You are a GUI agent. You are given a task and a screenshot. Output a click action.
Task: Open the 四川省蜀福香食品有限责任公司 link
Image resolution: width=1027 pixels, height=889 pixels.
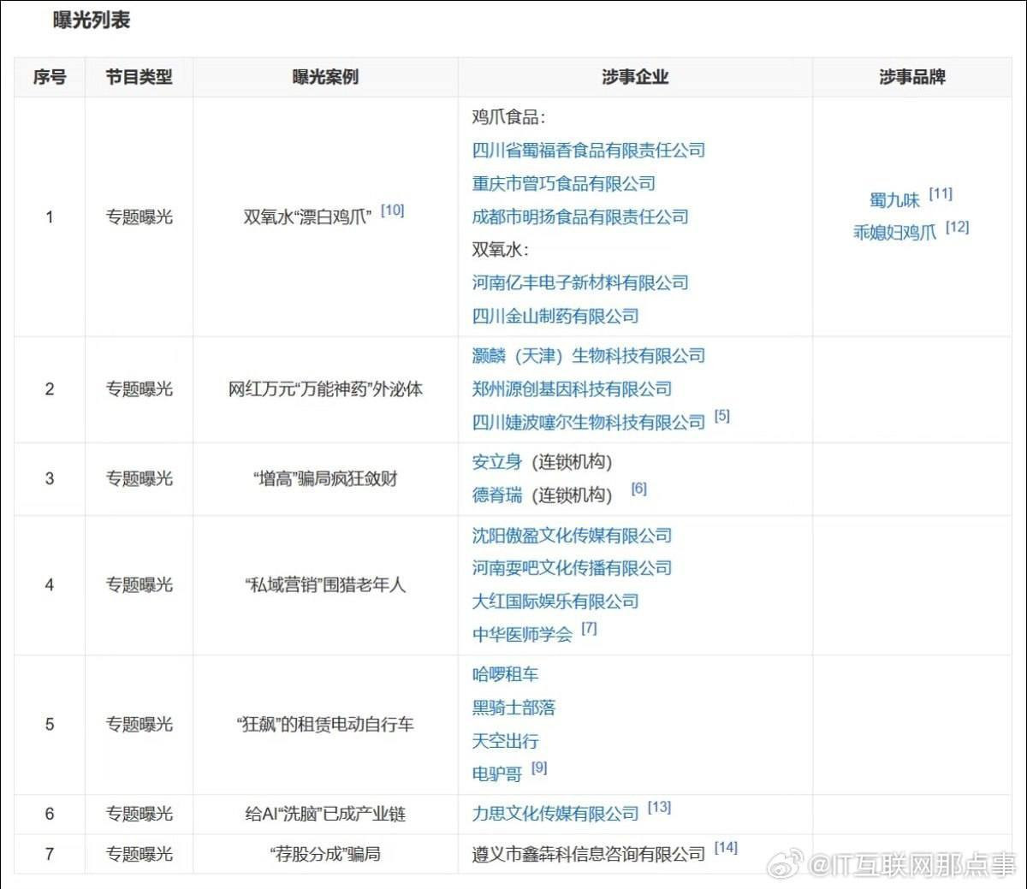(x=585, y=150)
